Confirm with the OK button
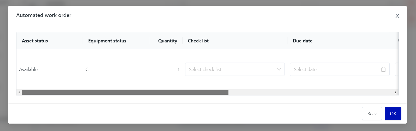This screenshot has height=131, width=416. [x=393, y=113]
